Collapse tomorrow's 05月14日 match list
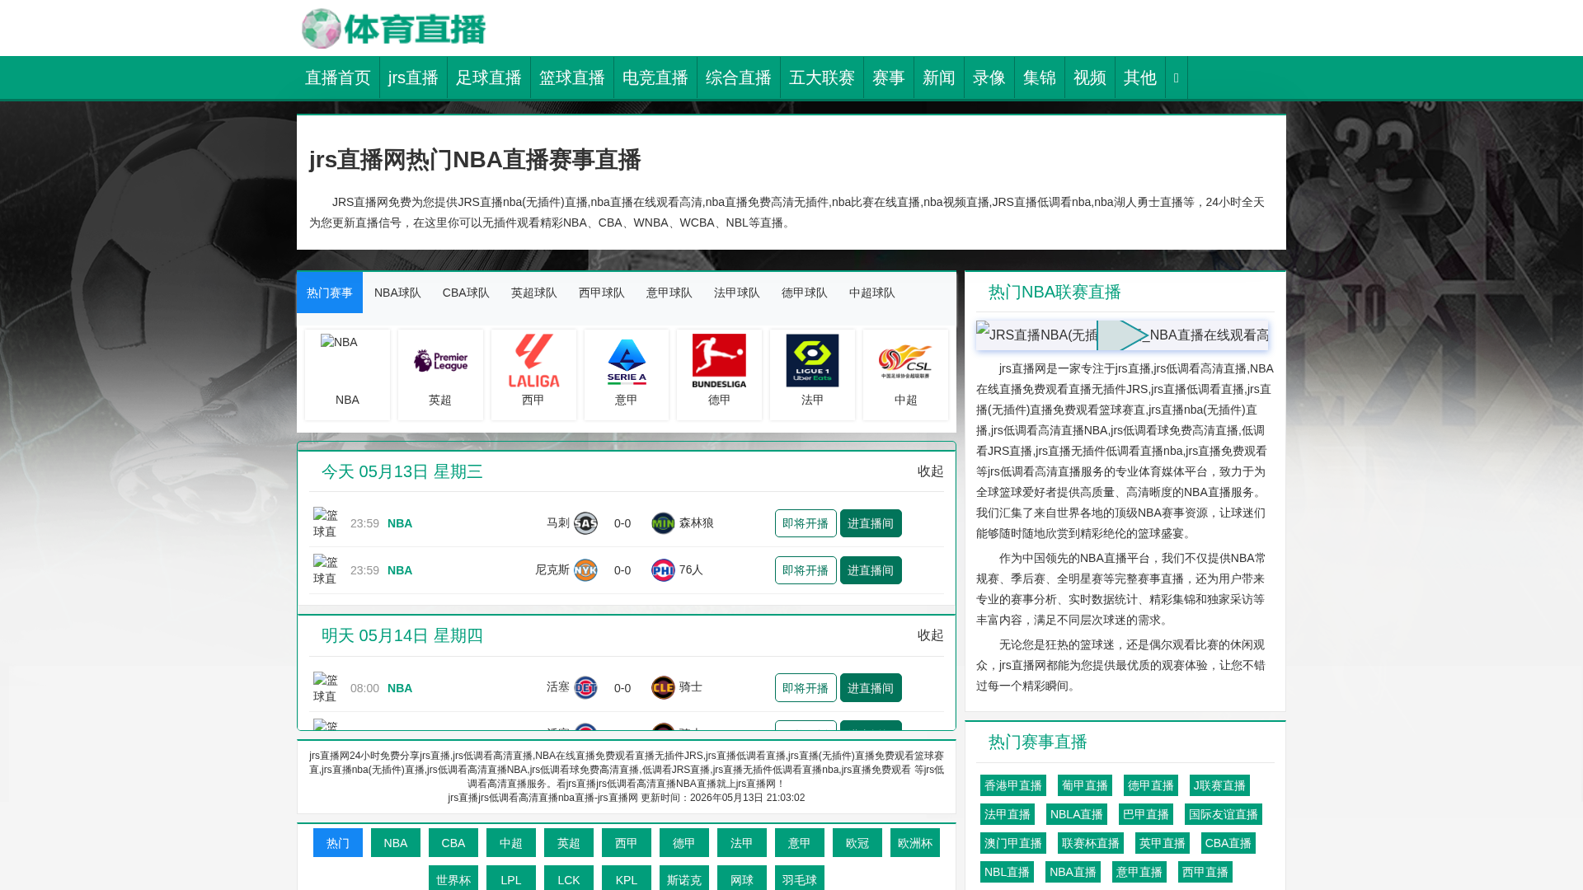Image resolution: width=1583 pixels, height=890 pixels. pos(930,635)
